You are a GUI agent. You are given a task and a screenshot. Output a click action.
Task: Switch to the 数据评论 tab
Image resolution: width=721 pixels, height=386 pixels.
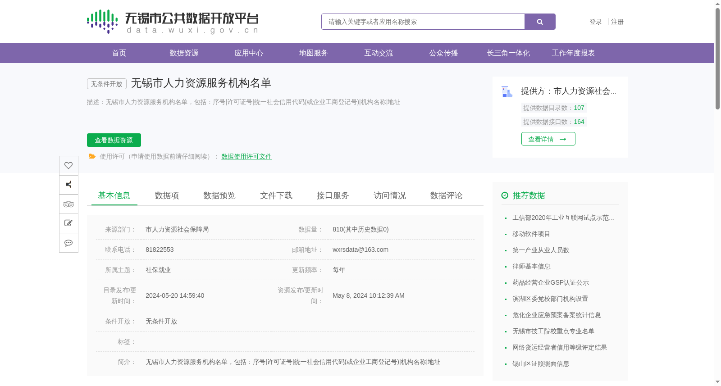[x=447, y=195]
